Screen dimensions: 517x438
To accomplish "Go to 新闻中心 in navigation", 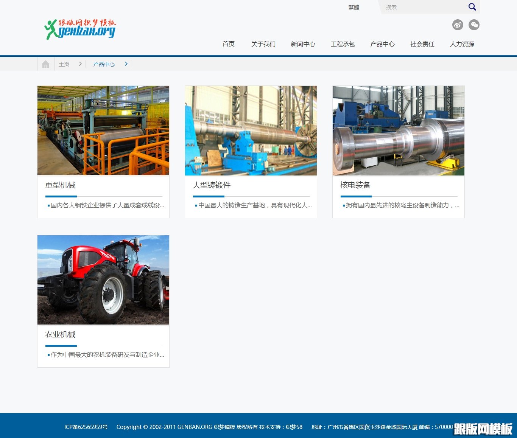I will (303, 44).
